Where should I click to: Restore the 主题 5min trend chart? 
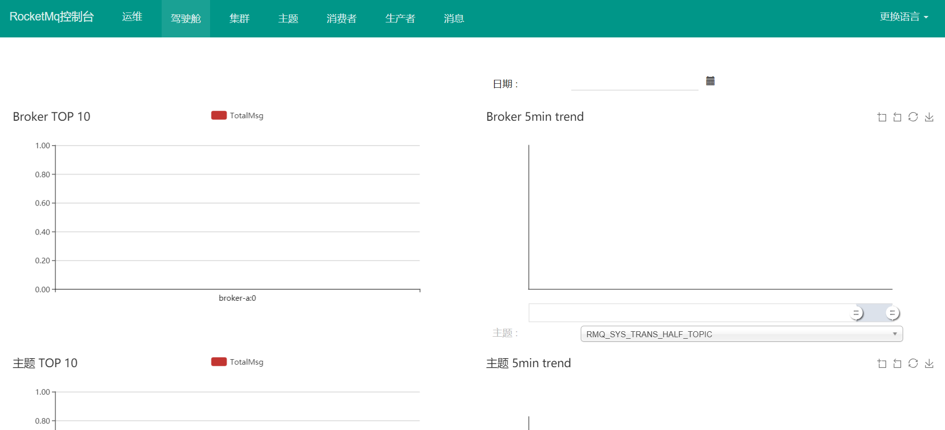[x=913, y=363]
